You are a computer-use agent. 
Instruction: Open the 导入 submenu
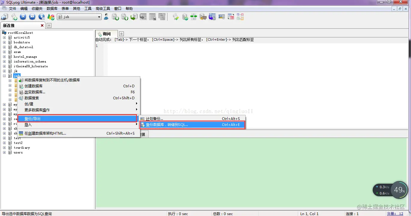click(79, 125)
